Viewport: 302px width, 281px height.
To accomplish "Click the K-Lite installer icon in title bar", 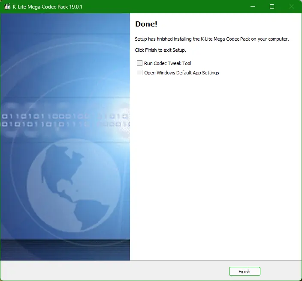I will click(7, 6).
